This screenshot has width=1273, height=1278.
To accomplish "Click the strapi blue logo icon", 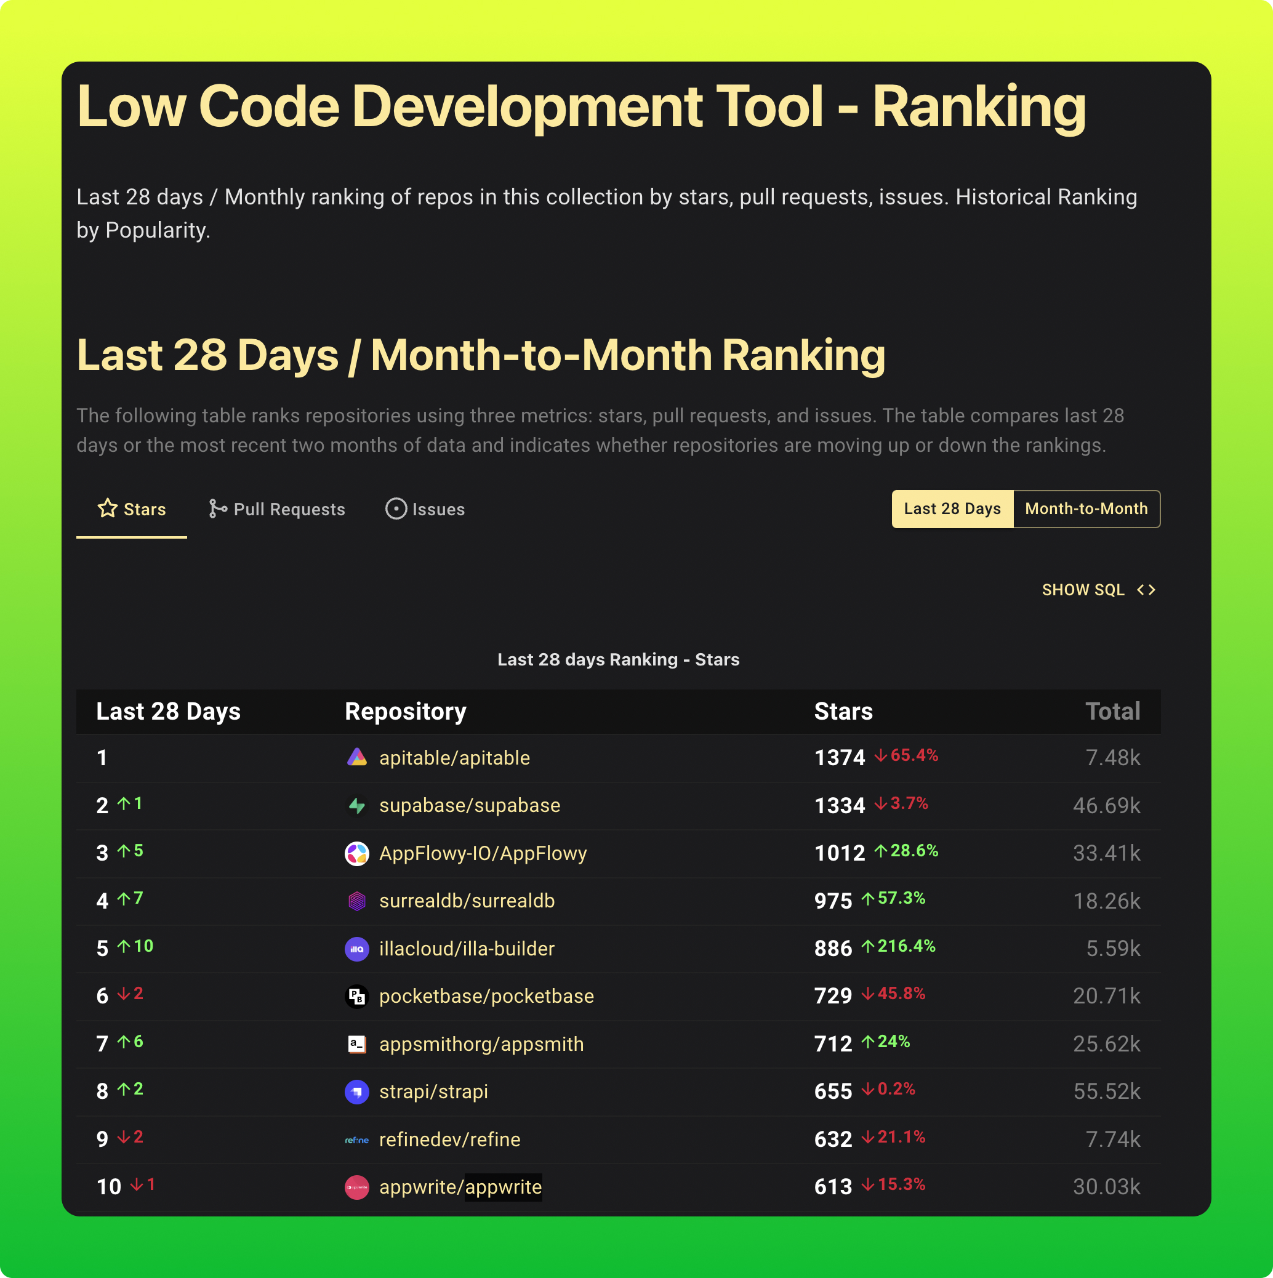I will (356, 1091).
